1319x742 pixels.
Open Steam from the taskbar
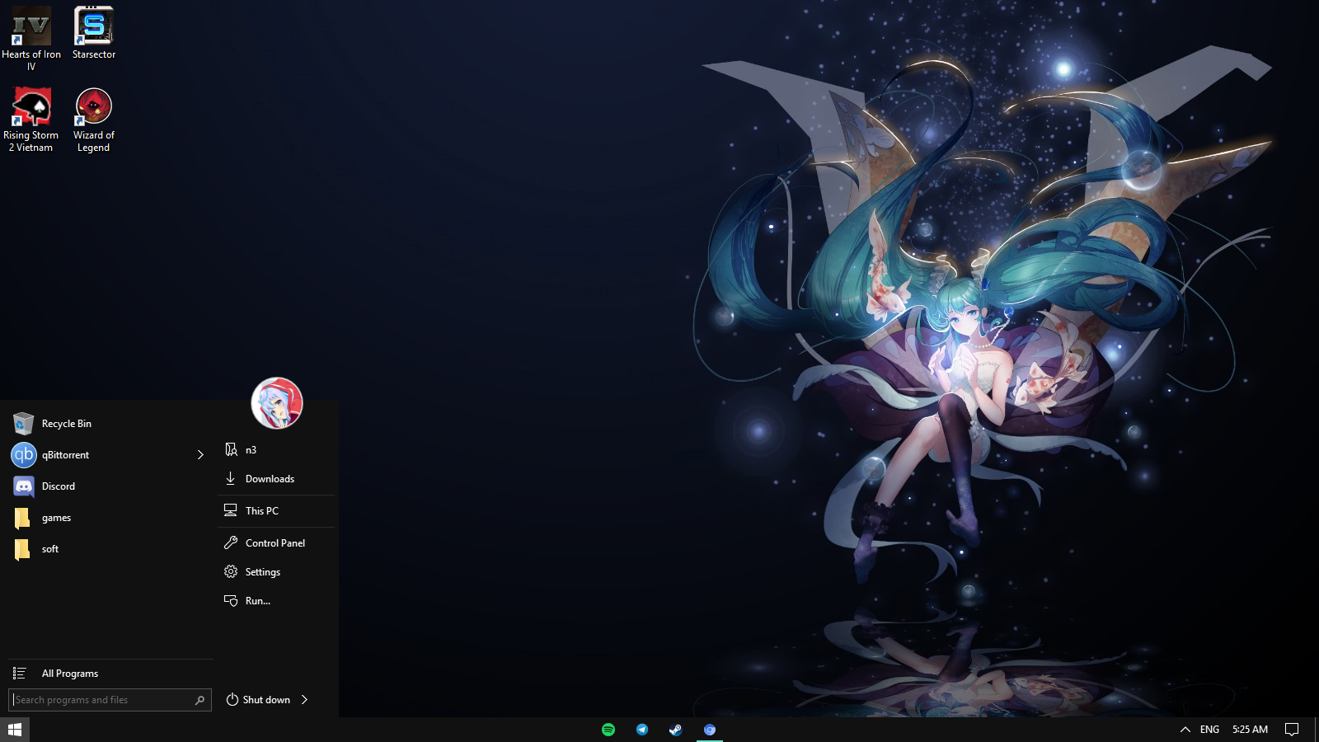point(676,730)
